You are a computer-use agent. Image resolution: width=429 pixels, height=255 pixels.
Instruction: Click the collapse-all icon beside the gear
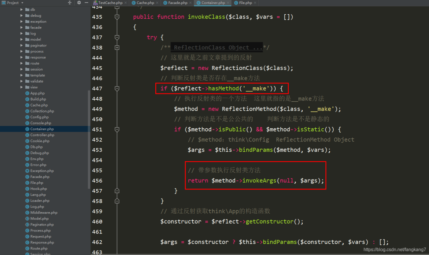(70, 3)
